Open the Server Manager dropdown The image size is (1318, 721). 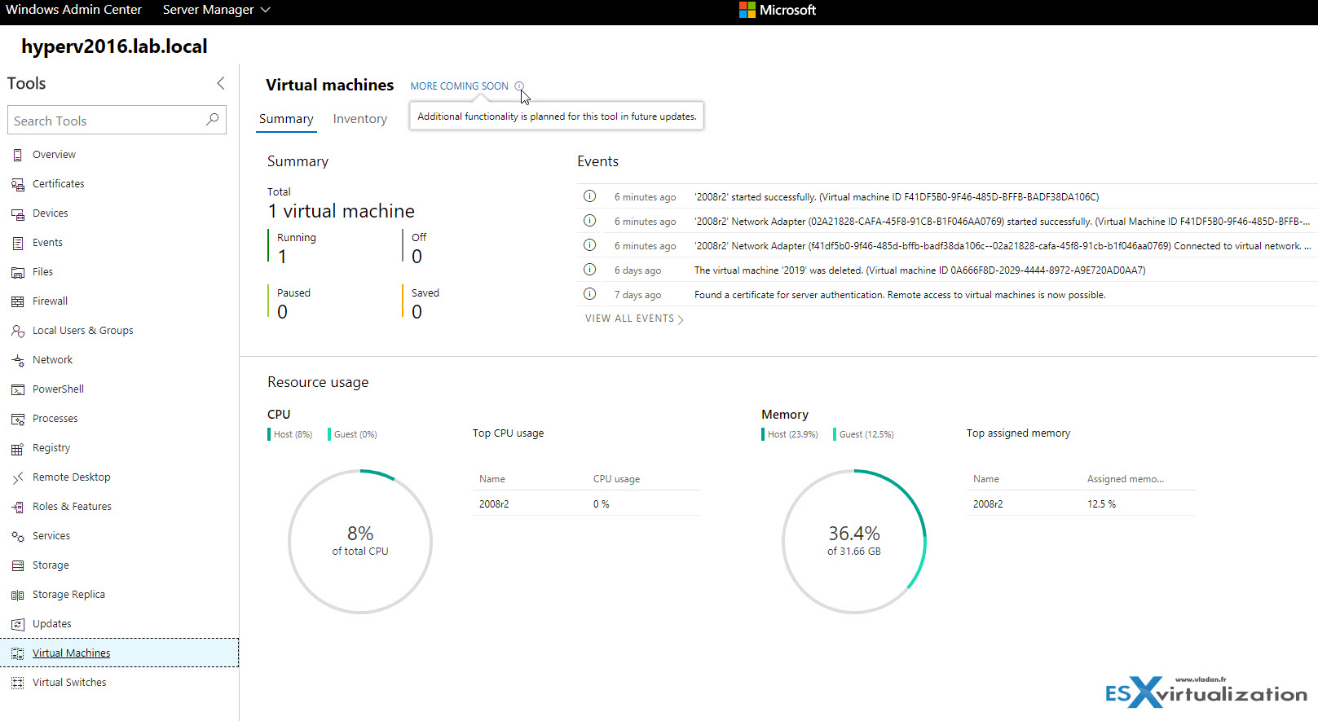(x=216, y=10)
